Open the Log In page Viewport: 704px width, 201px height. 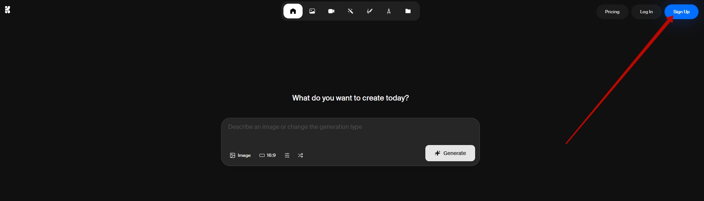point(646,12)
